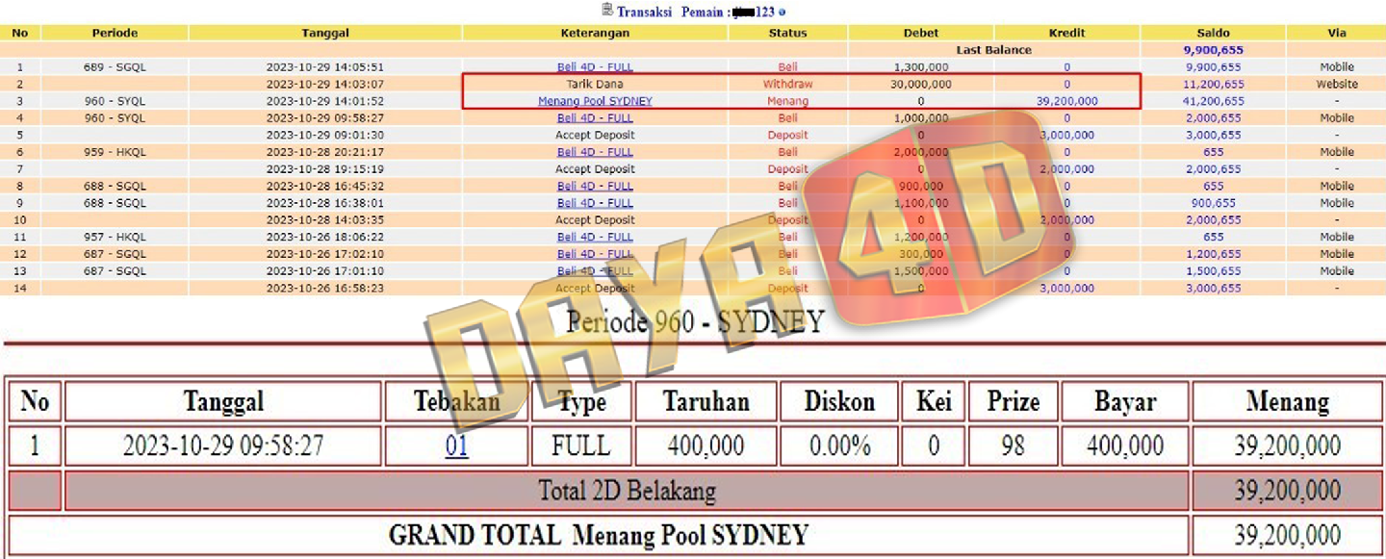Open Beli 4D - FULL link at 17:02:10
The image size is (1386, 559).
coord(595,254)
